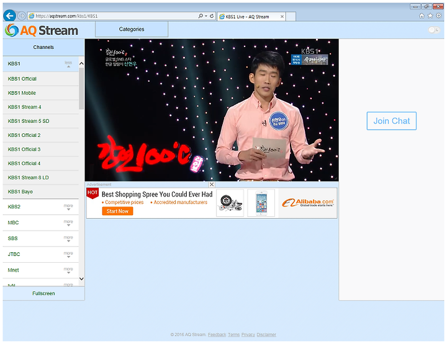Select the KBS1 Stream 4 entry
447x344 pixels.
pos(41,107)
